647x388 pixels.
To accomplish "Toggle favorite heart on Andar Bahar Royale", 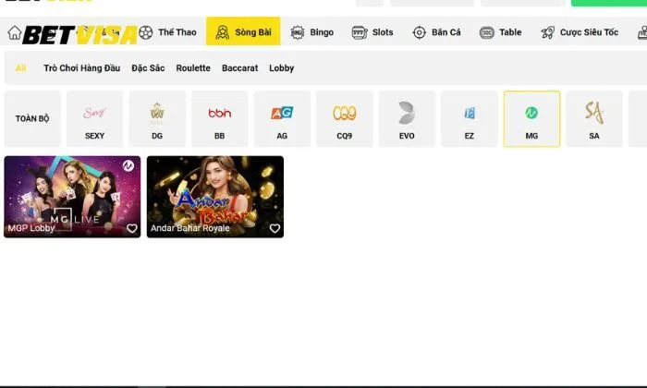I will (x=275, y=228).
